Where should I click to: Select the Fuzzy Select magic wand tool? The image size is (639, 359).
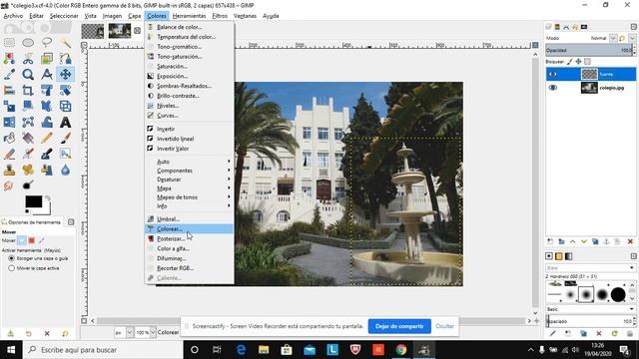point(65,42)
